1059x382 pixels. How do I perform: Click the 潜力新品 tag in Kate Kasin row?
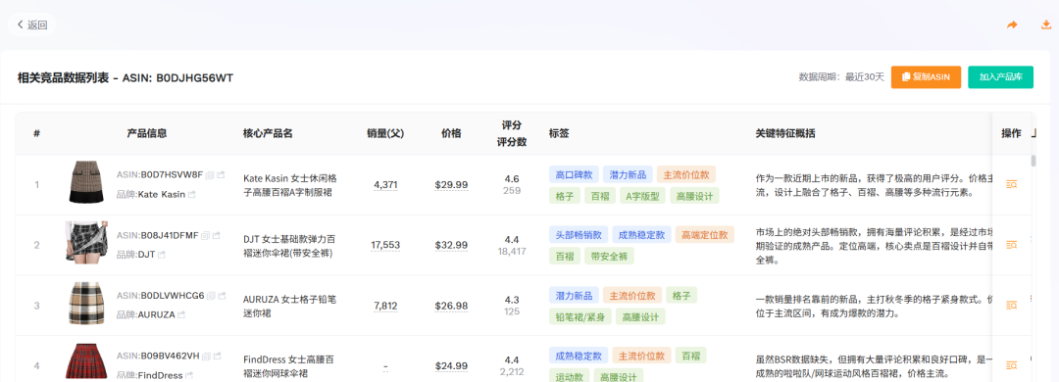pyautogui.click(x=628, y=174)
